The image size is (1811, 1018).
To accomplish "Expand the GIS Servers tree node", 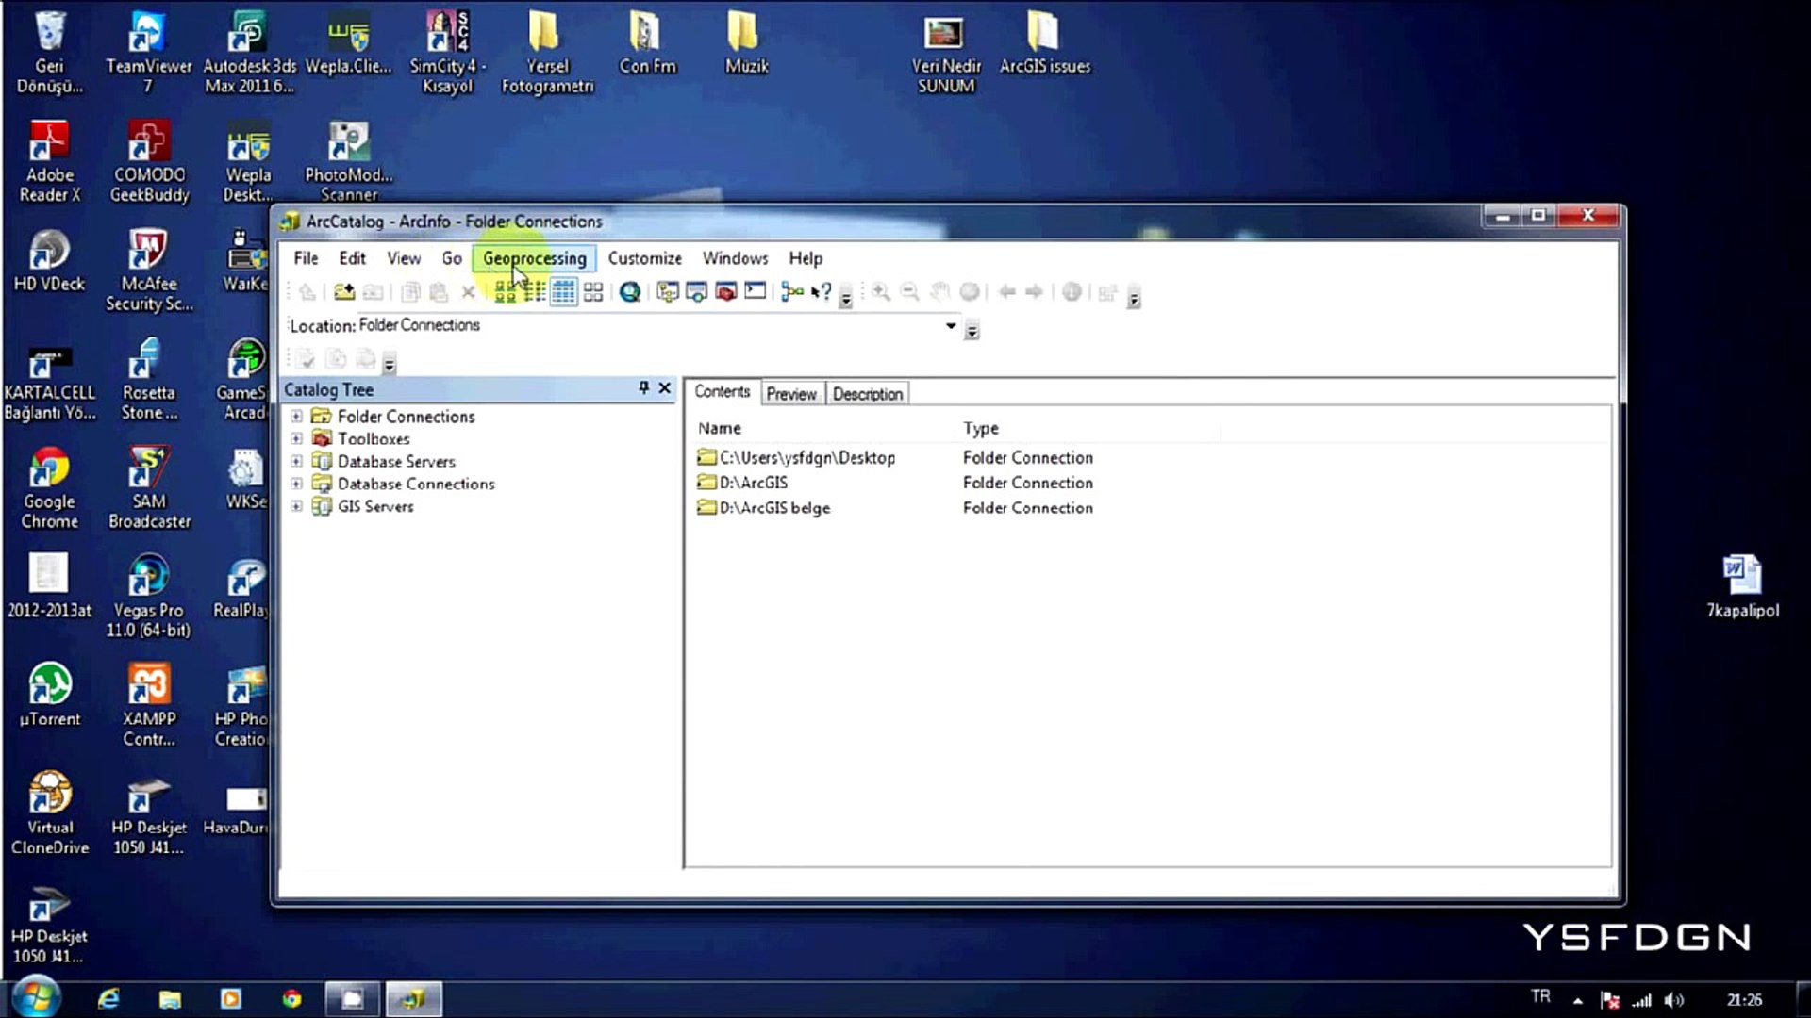I will [296, 506].
